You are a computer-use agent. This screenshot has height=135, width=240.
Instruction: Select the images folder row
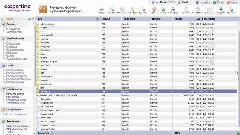(136, 39)
